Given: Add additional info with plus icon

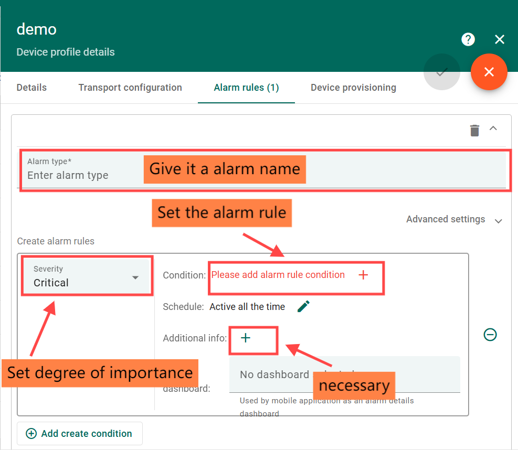Looking at the screenshot, I should click(x=246, y=338).
